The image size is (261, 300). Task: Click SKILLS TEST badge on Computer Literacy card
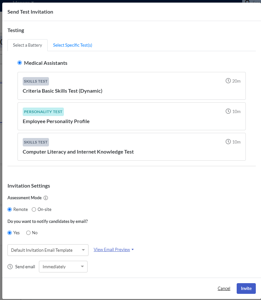pos(36,142)
